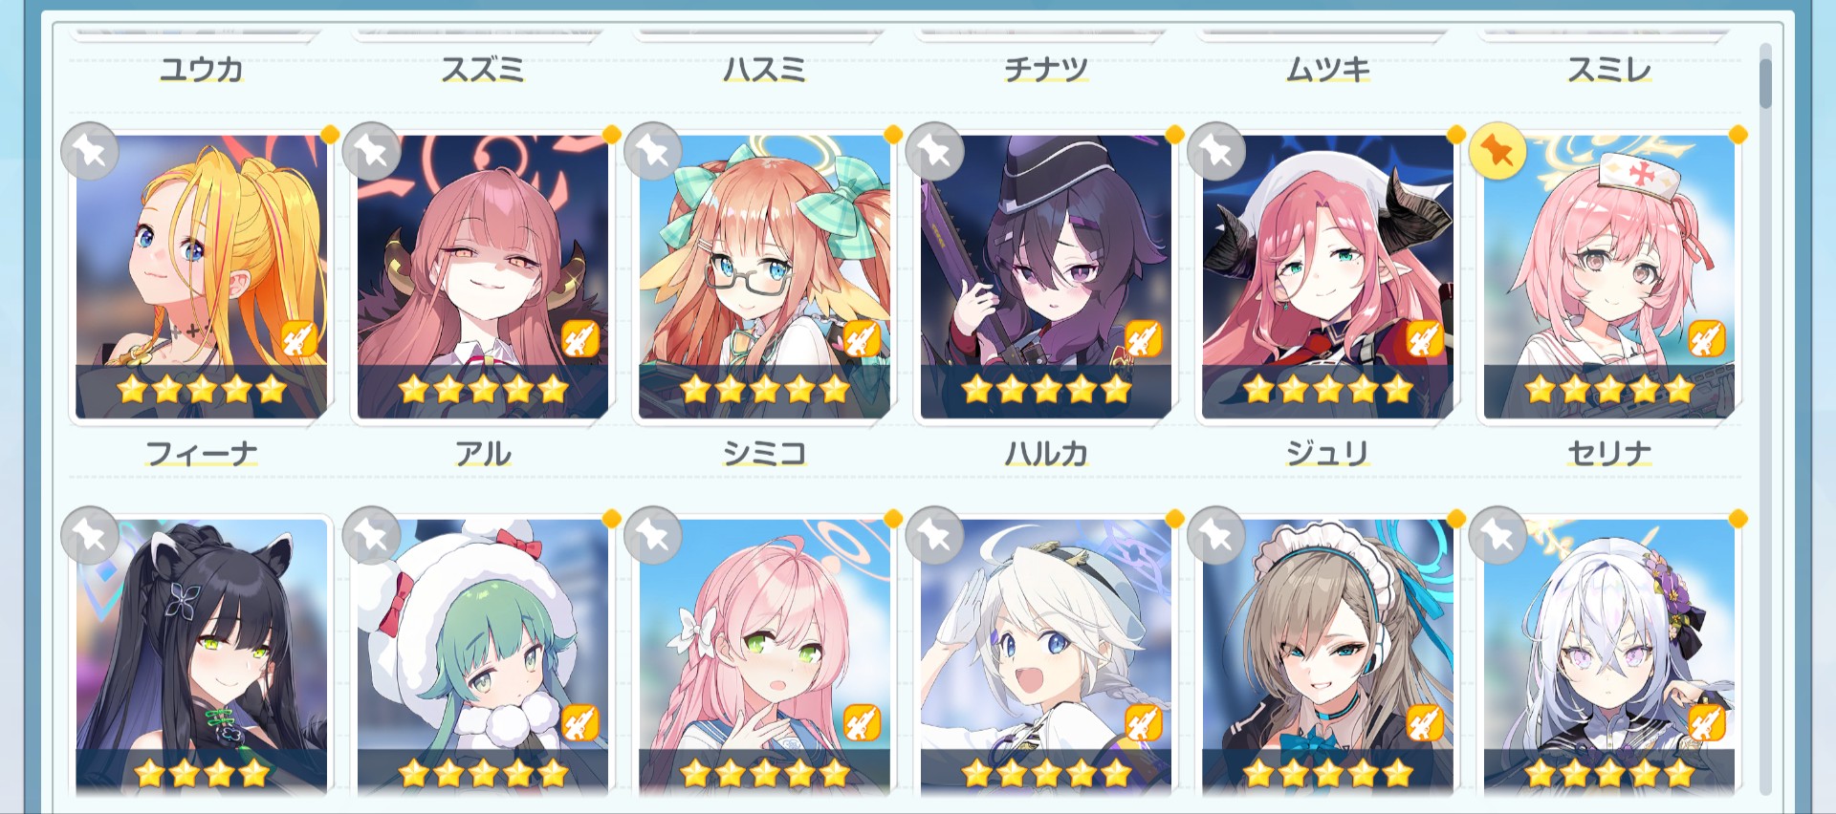Click the vertical scrollbar thumb on right
The width and height of the screenshot is (1836, 814).
tap(1765, 83)
